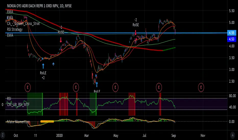Click the RsiLE label at the March low
Image resolution: width=238 pixels, height=140 pixels.
pos(97,91)
